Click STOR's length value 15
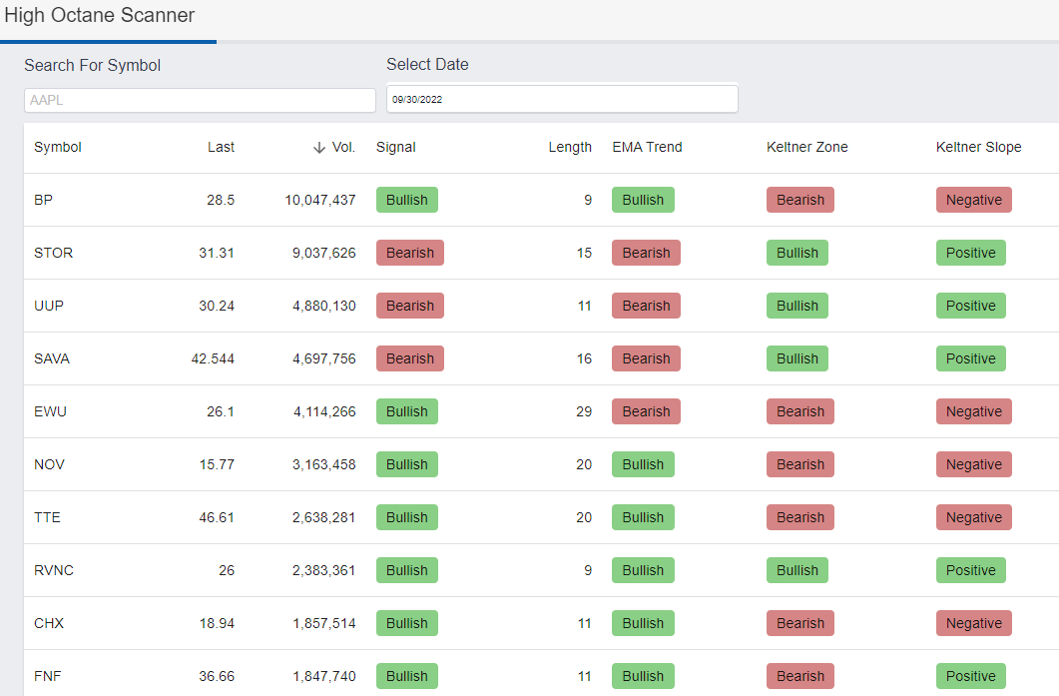The height and width of the screenshot is (696, 1059). (x=584, y=253)
